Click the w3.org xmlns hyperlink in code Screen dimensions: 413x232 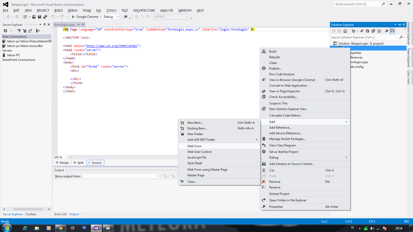click(112, 46)
